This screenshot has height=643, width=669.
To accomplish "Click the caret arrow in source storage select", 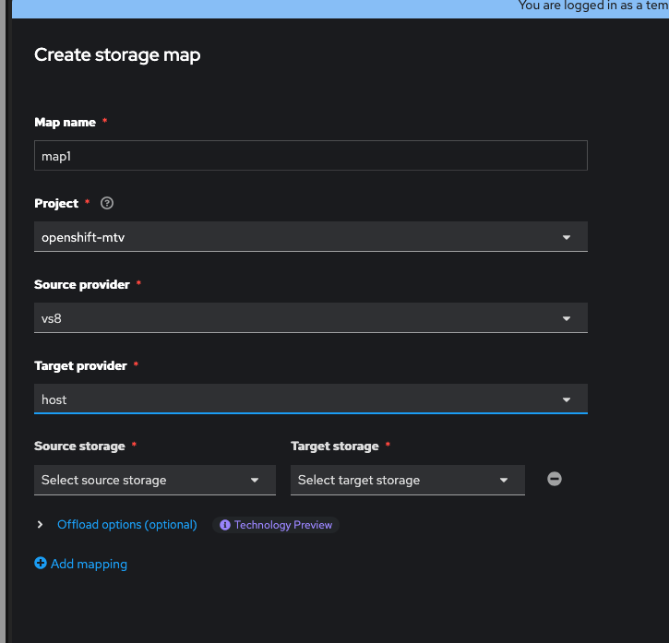I will click(x=255, y=481).
